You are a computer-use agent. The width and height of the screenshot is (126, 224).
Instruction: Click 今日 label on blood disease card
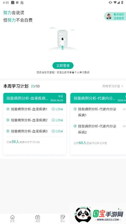point(60,96)
